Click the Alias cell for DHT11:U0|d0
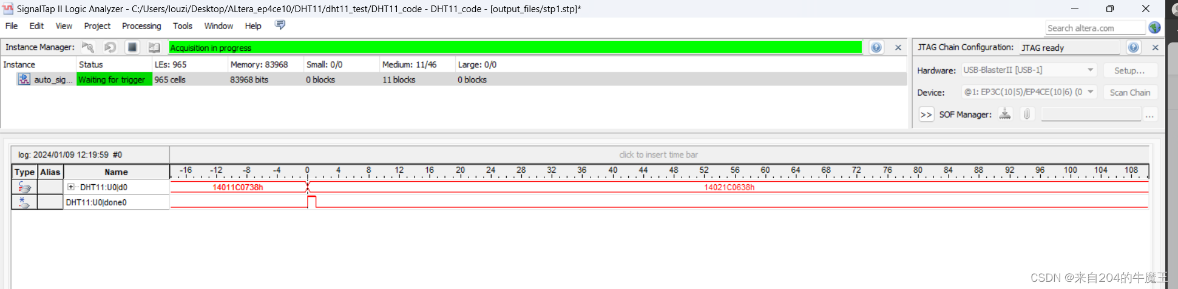The image size is (1178, 289). click(x=50, y=187)
